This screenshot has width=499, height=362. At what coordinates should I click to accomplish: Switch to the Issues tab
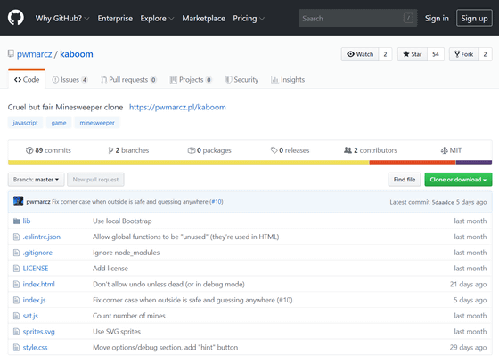click(x=70, y=80)
